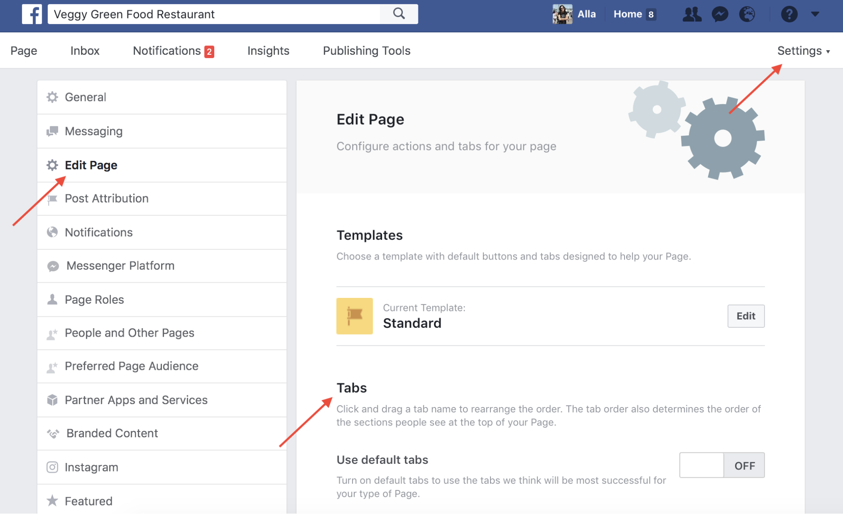The width and height of the screenshot is (843, 514).
Task: Click the Edit Page gear icon
Action: (x=52, y=164)
